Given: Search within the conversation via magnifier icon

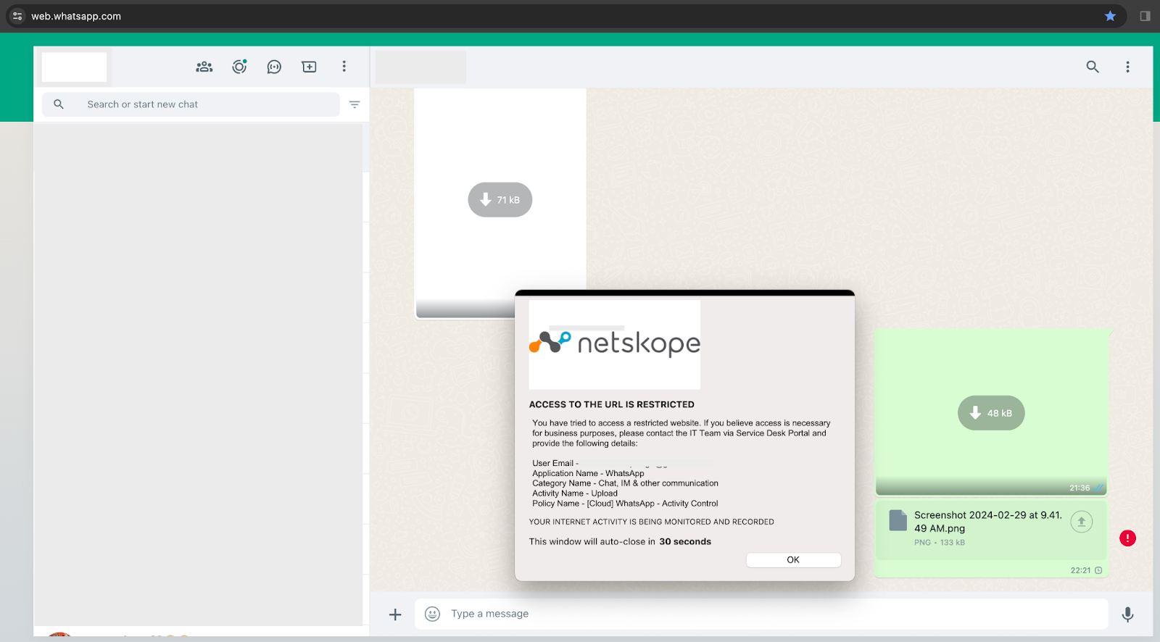Looking at the screenshot, I should pos(1093,67).
